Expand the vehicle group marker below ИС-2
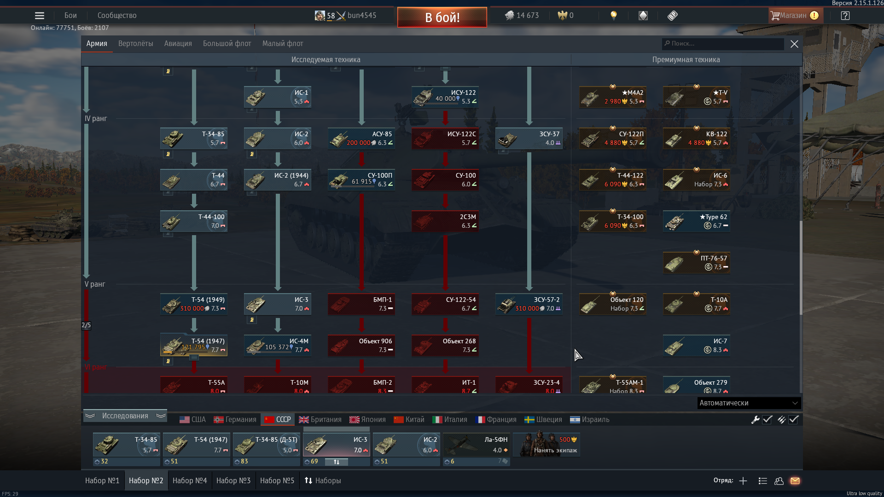Screen dimensions: 884x497 point(252,154)
